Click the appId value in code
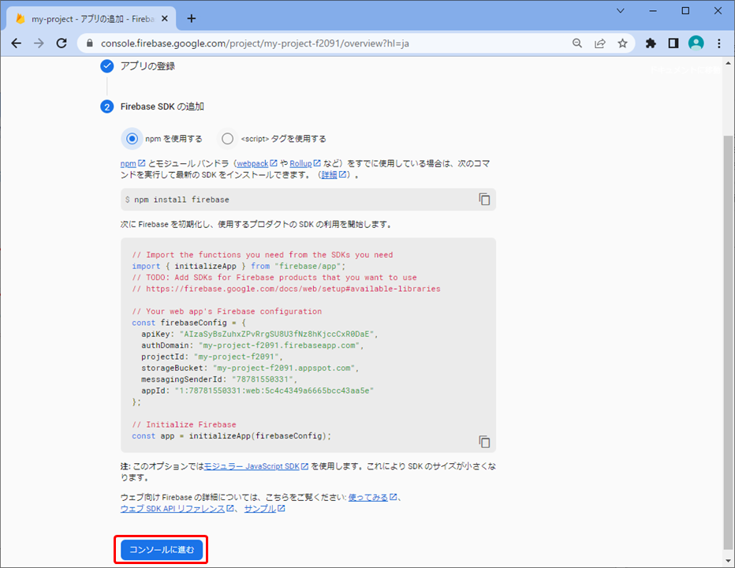 click(x=274, y=390)
